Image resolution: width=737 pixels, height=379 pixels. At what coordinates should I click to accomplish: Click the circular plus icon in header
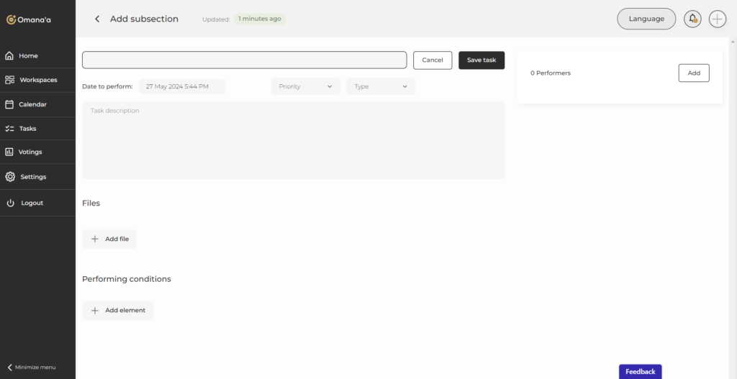(718, 19)
